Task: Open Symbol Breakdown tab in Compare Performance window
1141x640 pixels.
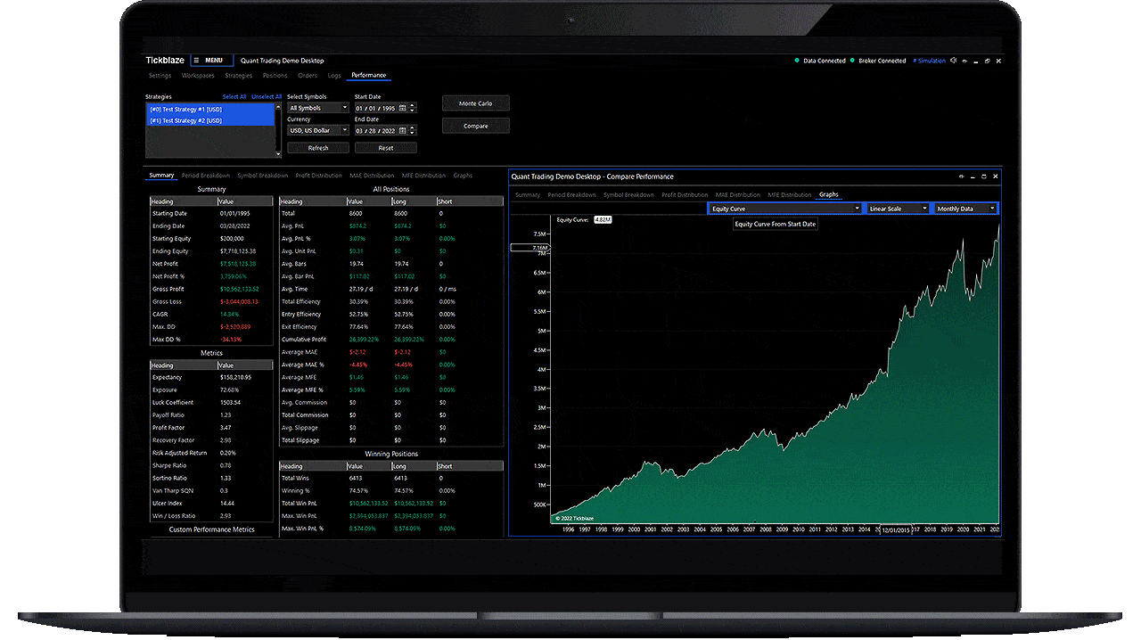Action: coord(629,194)
